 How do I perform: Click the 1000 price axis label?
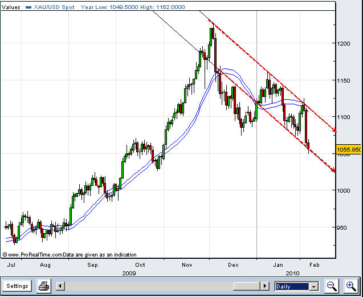344,190
